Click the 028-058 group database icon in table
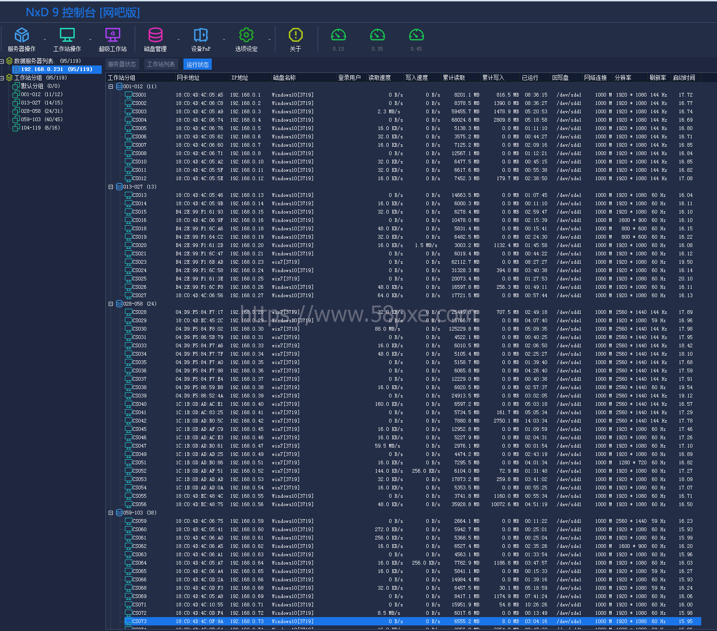 tap(119, 304)
